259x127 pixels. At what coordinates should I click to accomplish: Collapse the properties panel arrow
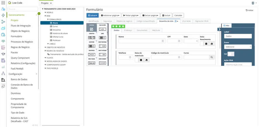pos(219,29)
